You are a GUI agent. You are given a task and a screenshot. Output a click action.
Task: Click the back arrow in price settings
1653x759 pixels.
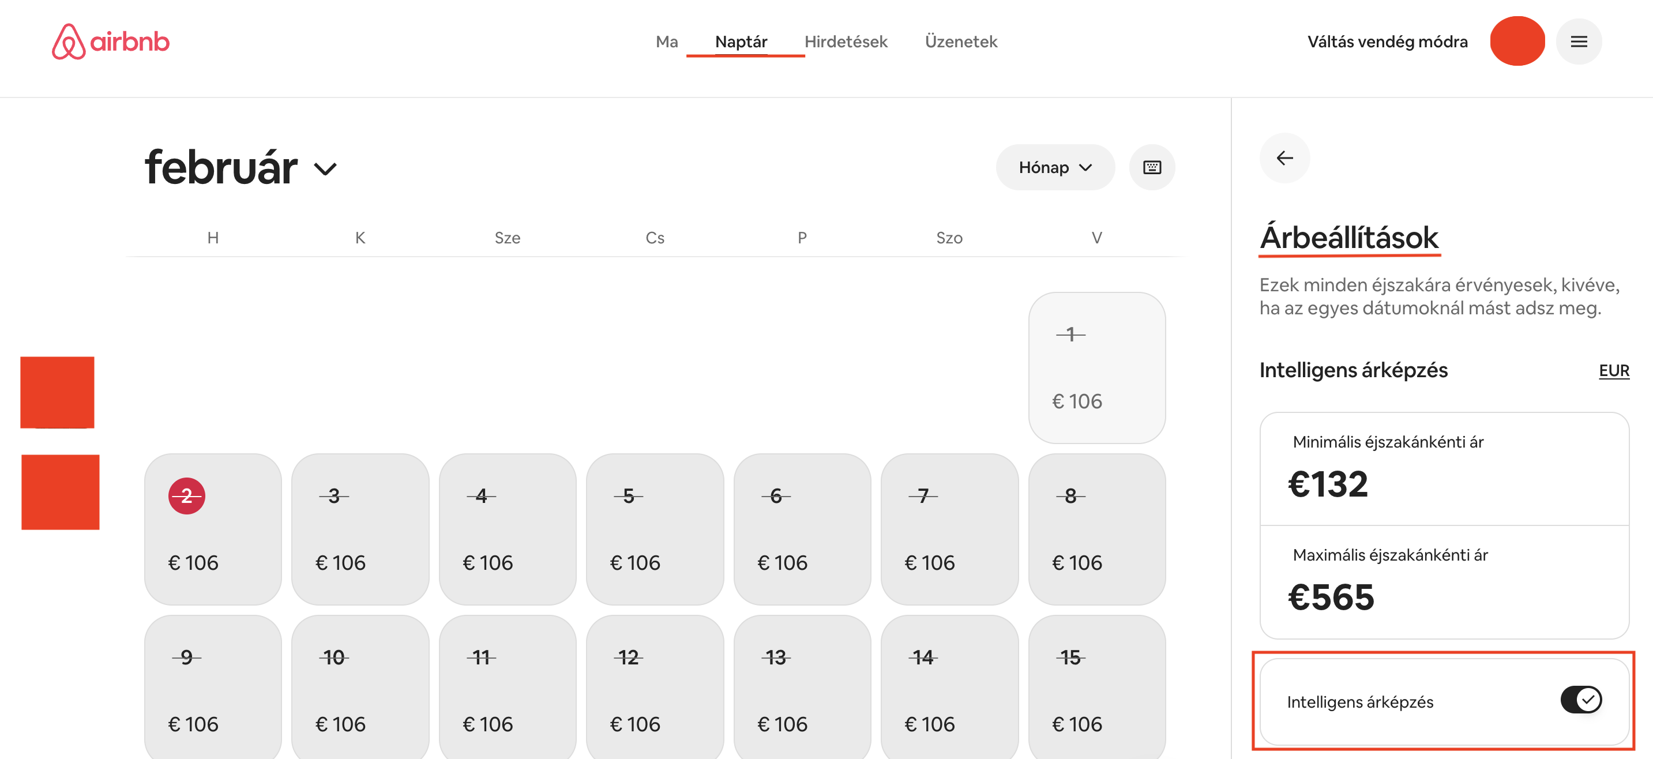tap(1284, 158)
